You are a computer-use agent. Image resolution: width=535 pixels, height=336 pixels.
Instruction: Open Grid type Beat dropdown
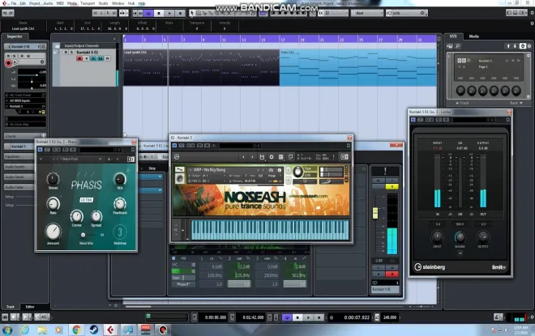pos(366,13)
